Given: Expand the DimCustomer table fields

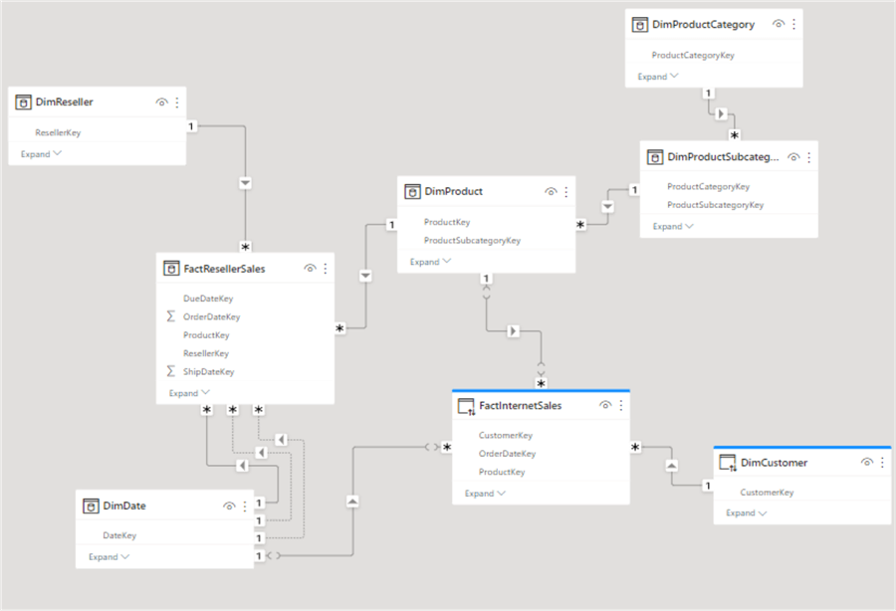Looking at the screenshot, I should (x=747, y=512).
